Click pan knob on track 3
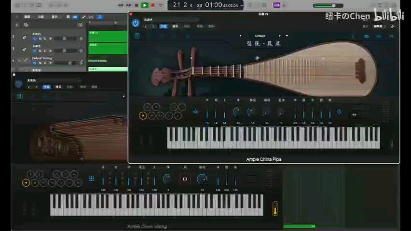This screenshot has width=411, height=231. pyautogui.click(x=81, y=51)
